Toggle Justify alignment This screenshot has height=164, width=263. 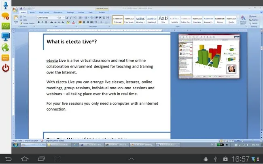coord(91,22)
